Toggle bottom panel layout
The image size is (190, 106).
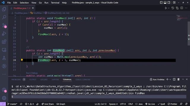[x=165, y=3]
